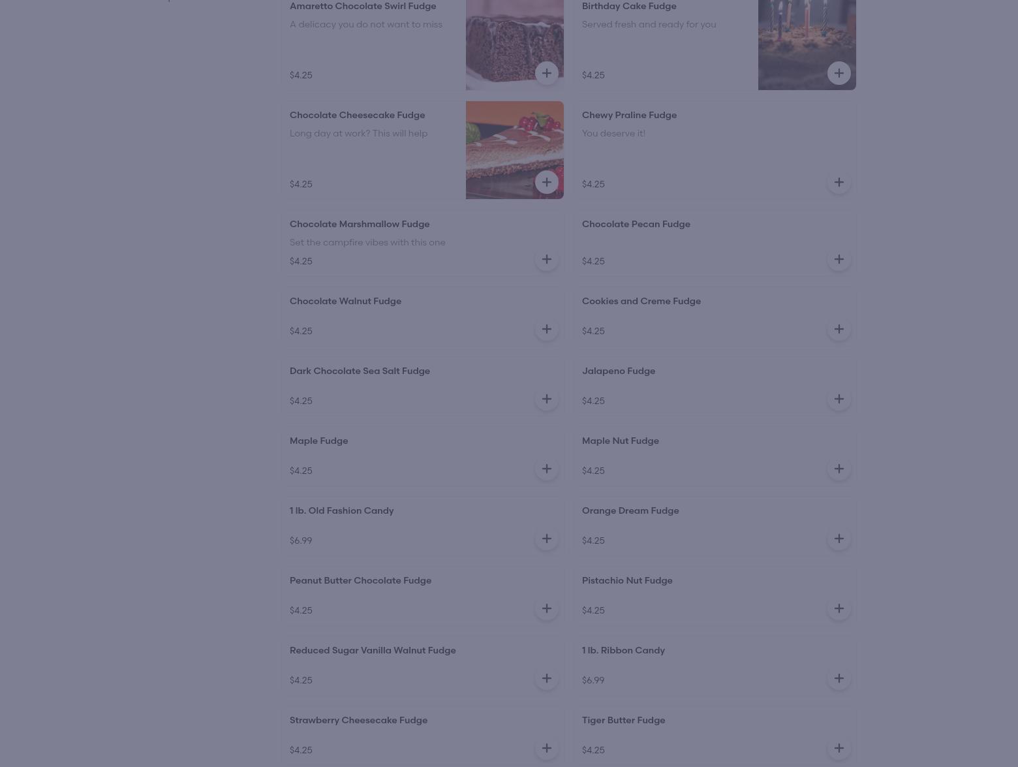The image size is (1018, 767).
Task: Add 1 lb. Ribbon Candy plus icon
Action: 839,678
